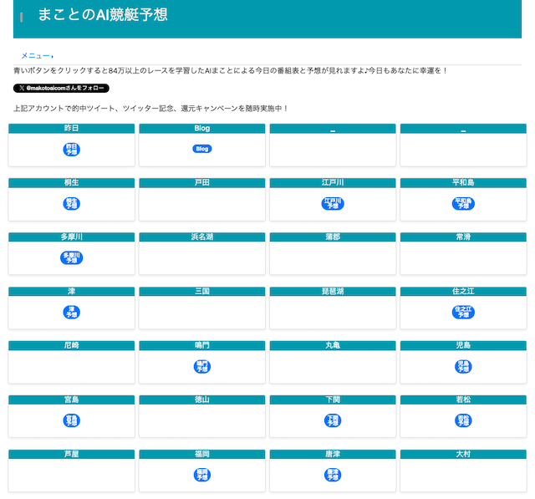
Task: Open the 昨日予想 blue button
Action: click(71, 150)
